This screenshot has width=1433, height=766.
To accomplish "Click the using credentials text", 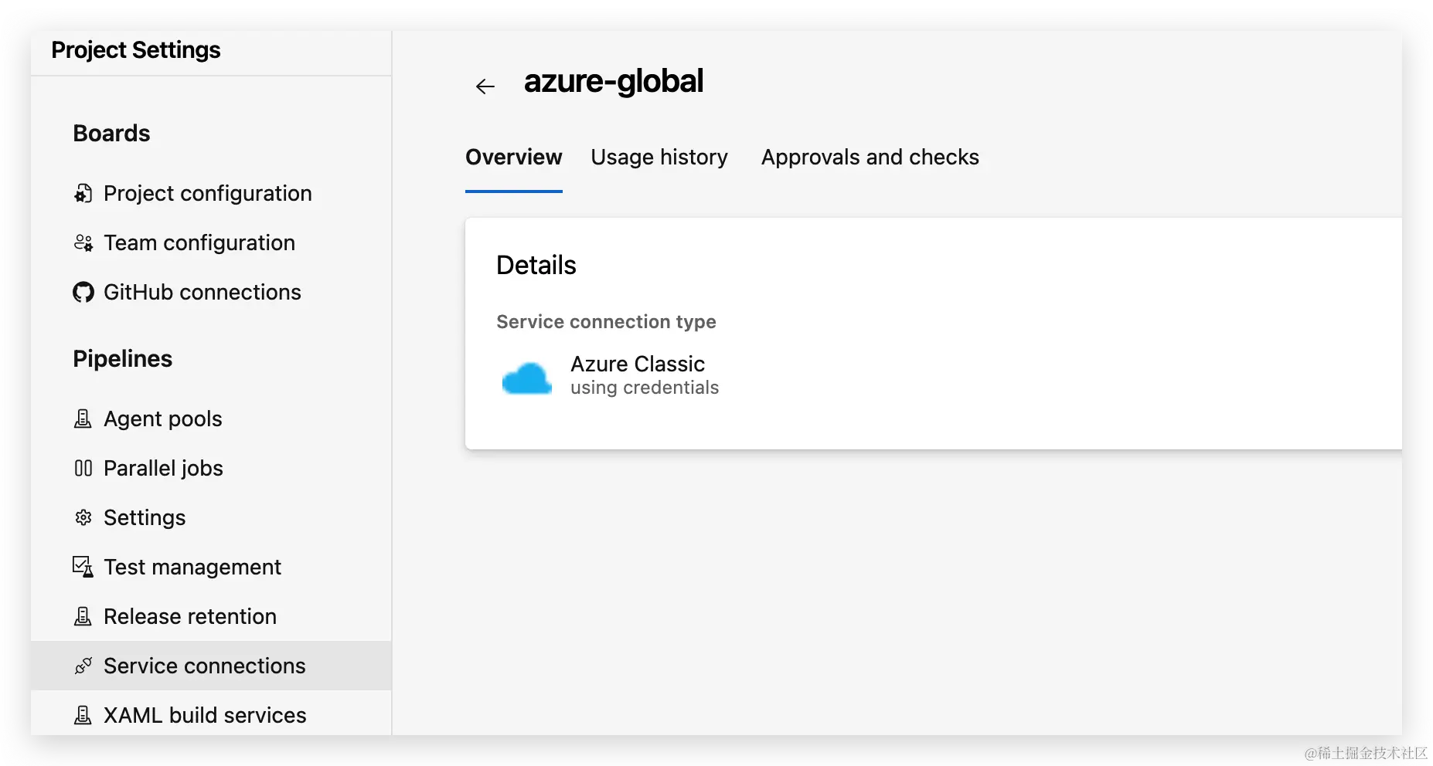I will [645, 388].
